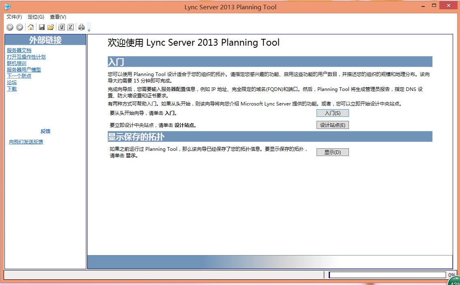Open the 联机培训 link
Viewport: 460px width, 285px height.
tap(17, 63)
